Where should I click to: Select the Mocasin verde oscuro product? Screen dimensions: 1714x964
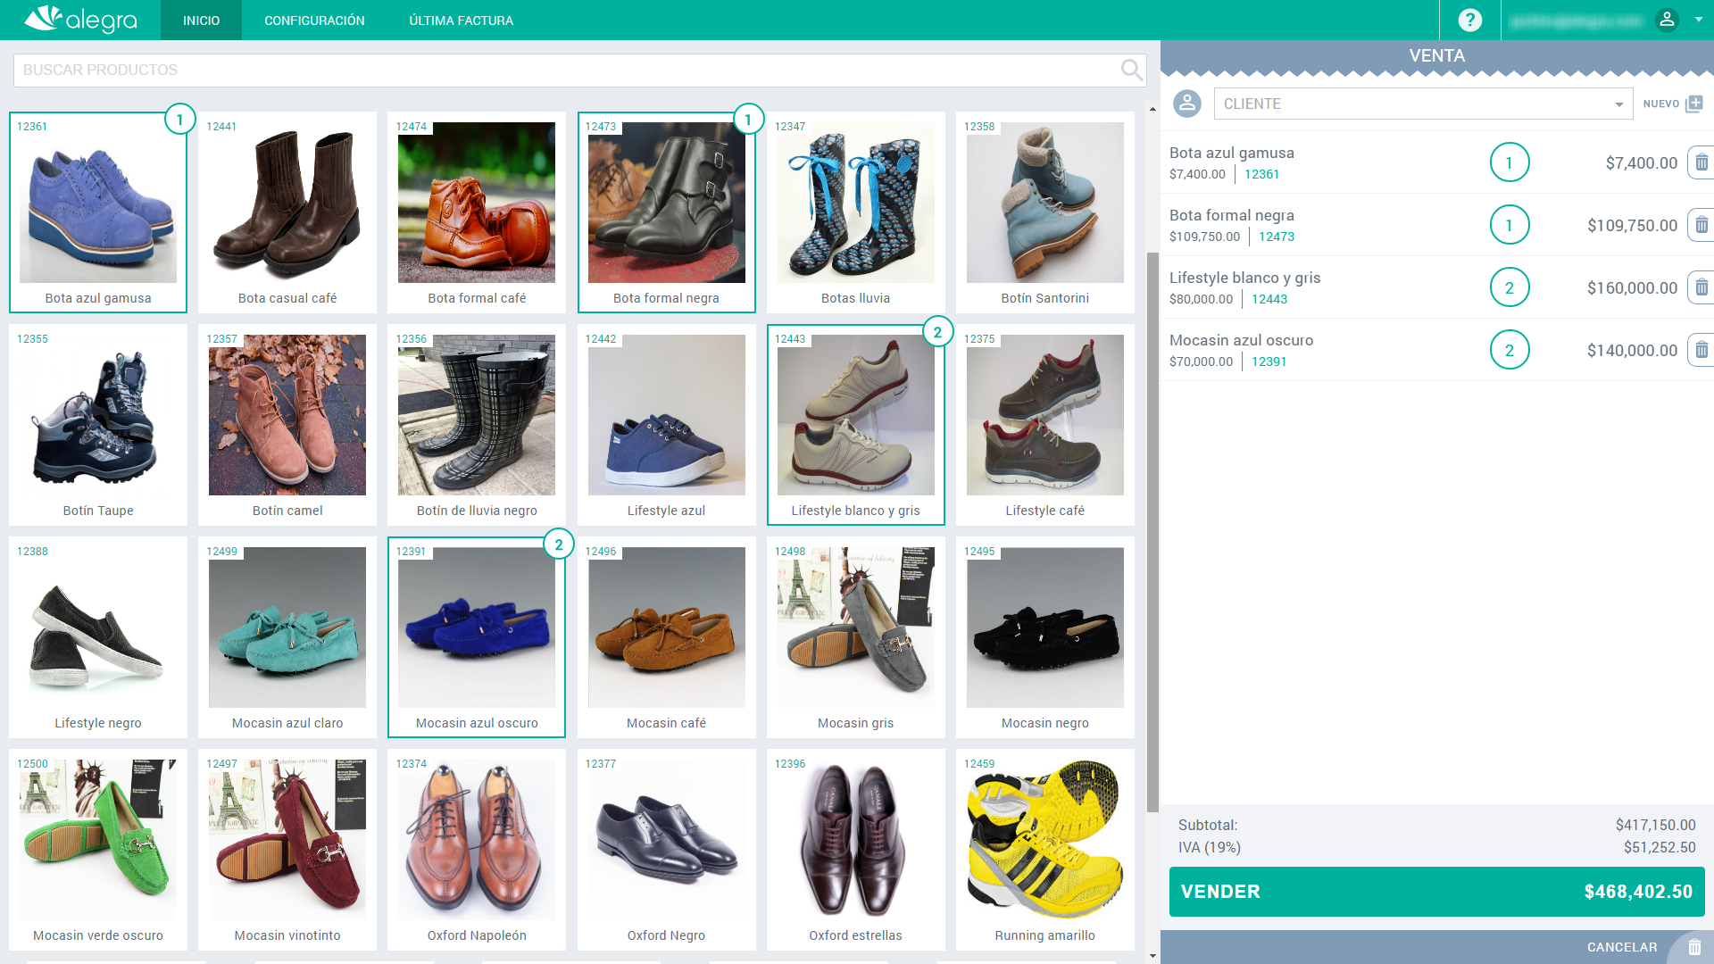point(98,850)
